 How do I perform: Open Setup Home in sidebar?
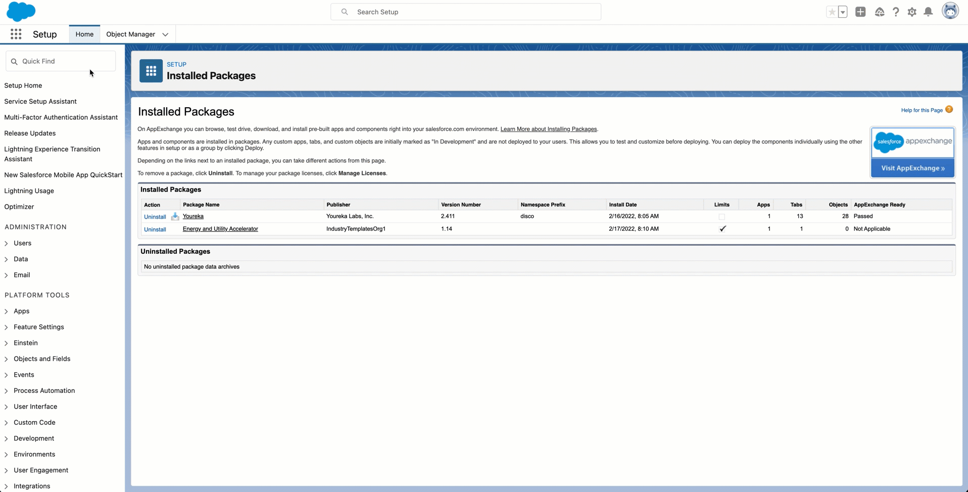point(23,85)
